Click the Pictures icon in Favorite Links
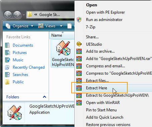 pos(7,53)
